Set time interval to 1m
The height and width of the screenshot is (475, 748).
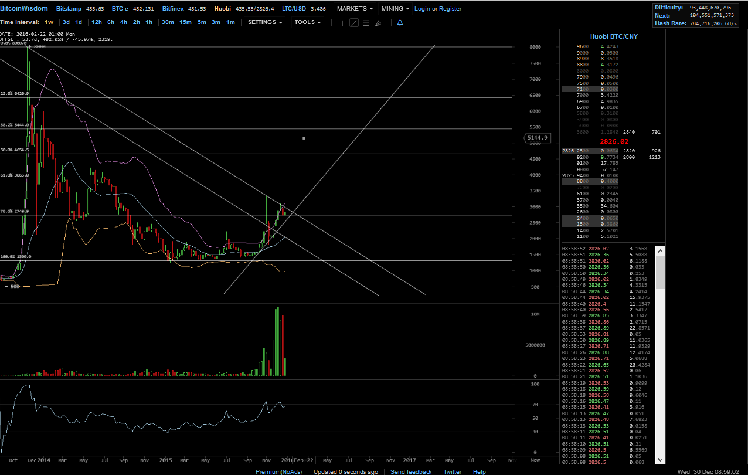(x=230, y=22)
